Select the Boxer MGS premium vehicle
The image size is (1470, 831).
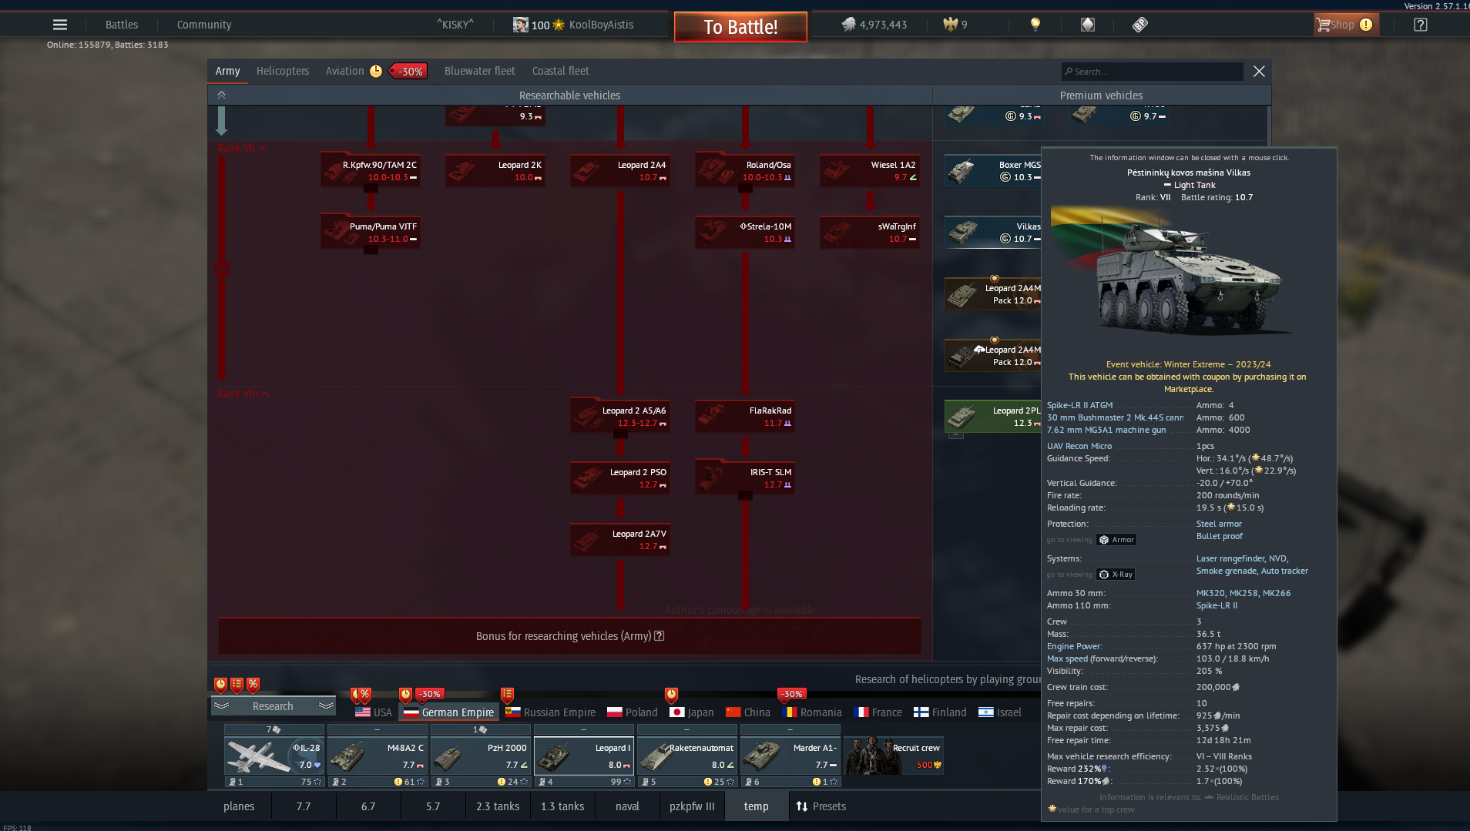993,171
